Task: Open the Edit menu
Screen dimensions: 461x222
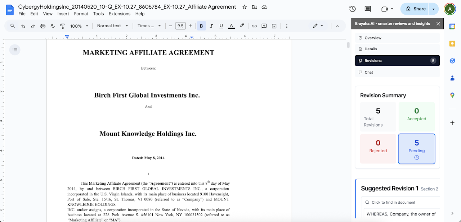Action: point(34,14)
